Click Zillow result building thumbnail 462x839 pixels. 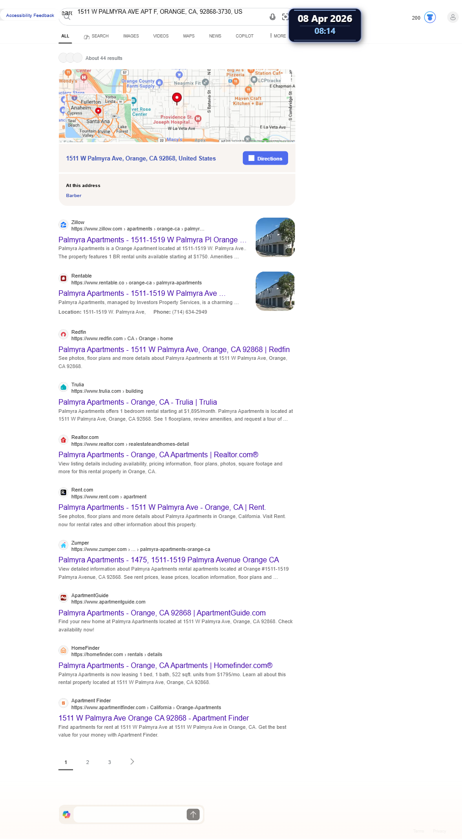pyautogui.click(x=275, y=237)
